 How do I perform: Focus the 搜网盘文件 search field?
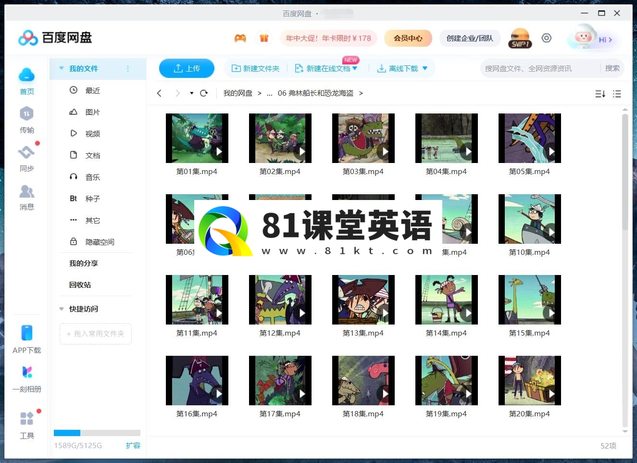[x=539, y=68]
